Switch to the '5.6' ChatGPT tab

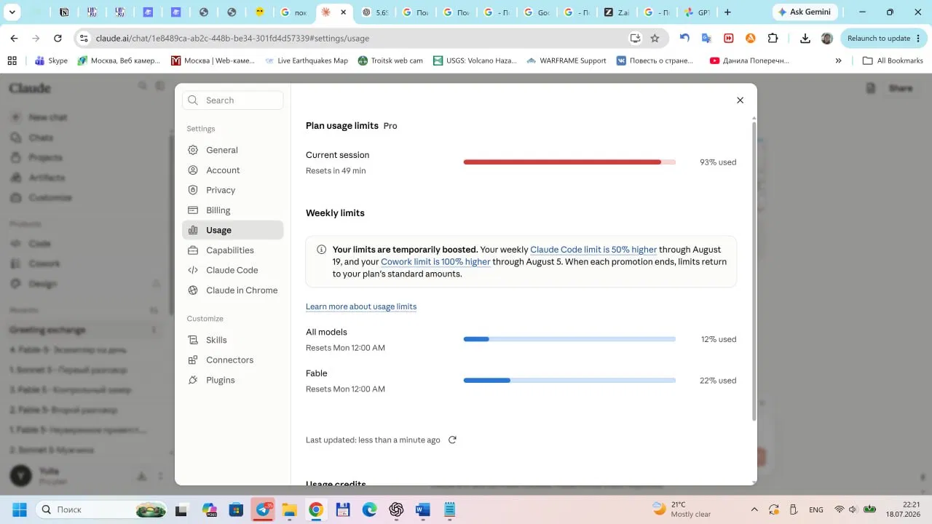376,12
